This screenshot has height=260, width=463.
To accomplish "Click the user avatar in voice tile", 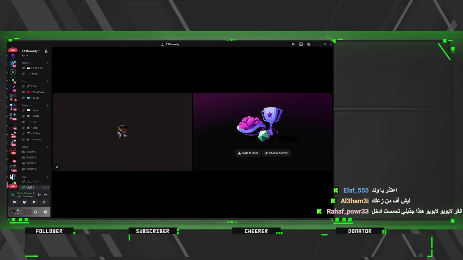I will [x=123, y=132].
